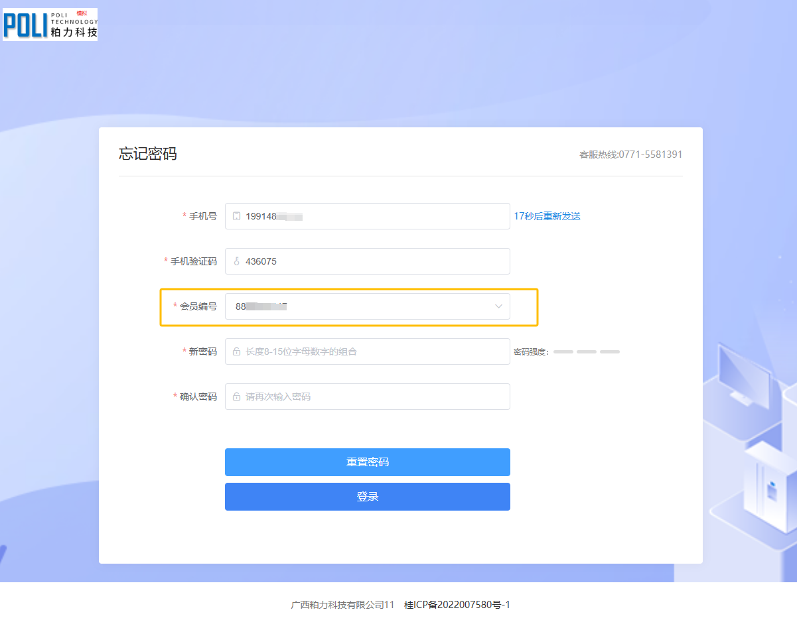
Task: Click into the 新密码 password input
Action: coord(372,351)
